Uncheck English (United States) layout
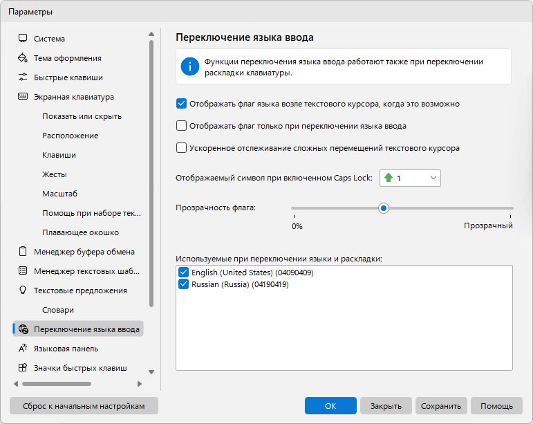This screenshot has height=424, width=533. point(183,273)
